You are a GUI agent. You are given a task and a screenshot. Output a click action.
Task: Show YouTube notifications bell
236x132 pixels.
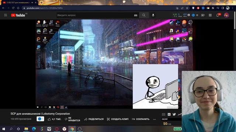(x=218, y=15)
